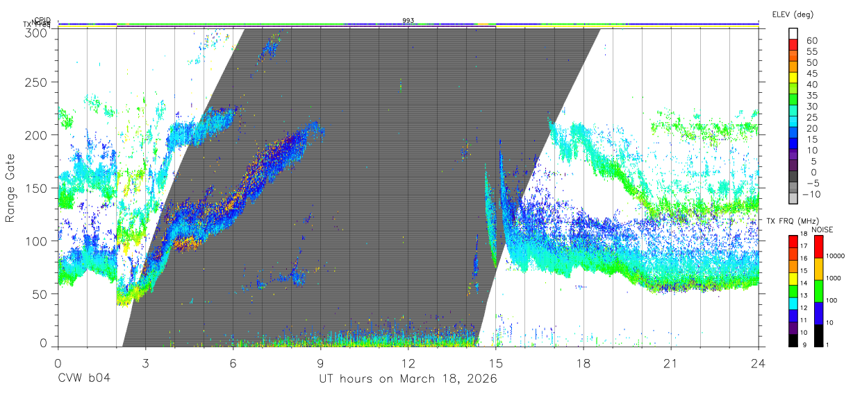This screenshot has height=393, width=853.
Task: Click the light gray bottom ELEV colorbar segment
Action: pyautogui.click(x=794, y=199)
